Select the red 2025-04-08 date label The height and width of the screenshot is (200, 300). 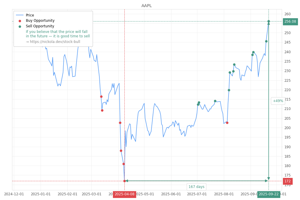[x=124, y=194]
